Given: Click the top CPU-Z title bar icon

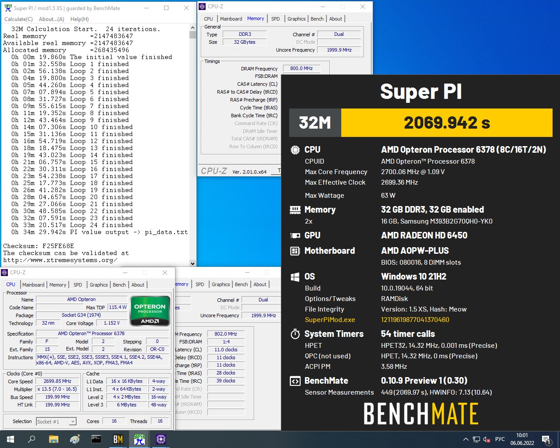Looking at the screenshot, I should (x=203, y=7).
